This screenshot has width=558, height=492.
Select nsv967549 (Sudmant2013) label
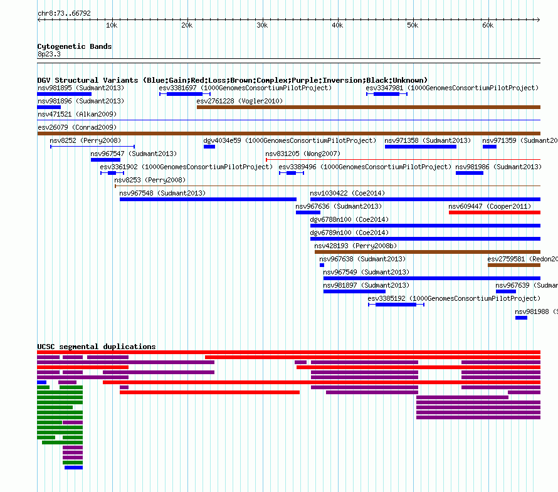pos(366,272)
